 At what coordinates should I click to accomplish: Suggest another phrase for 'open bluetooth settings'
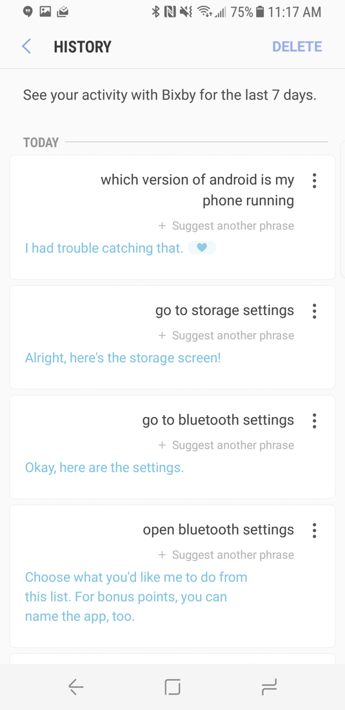[226, 554]
